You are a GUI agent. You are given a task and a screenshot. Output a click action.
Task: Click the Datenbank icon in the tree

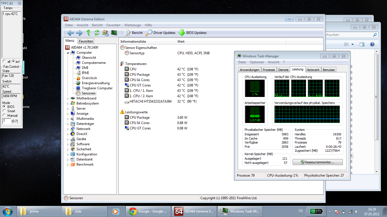coord(73,159)
